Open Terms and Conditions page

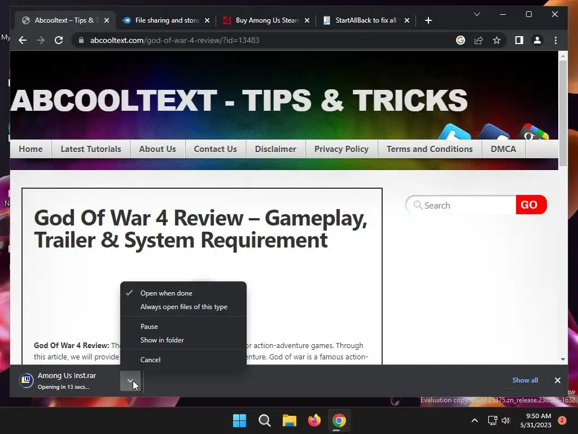coord(430,149)
